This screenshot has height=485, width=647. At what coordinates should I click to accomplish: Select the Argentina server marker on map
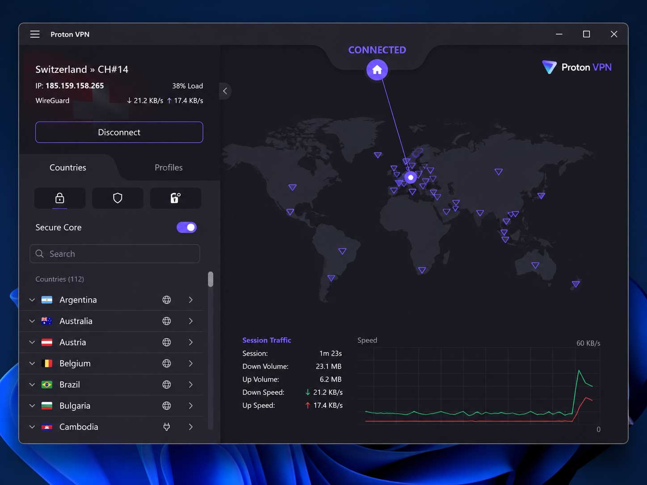click(331, 278)
